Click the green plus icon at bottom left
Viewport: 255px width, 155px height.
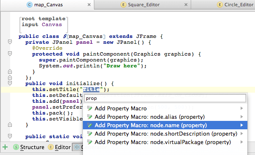click(x=5, y=147)
